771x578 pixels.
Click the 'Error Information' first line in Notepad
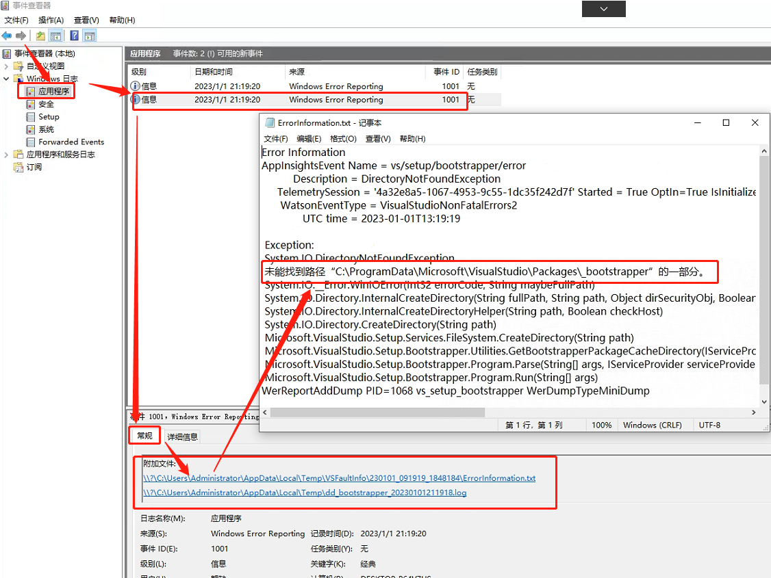coord(303,153)
